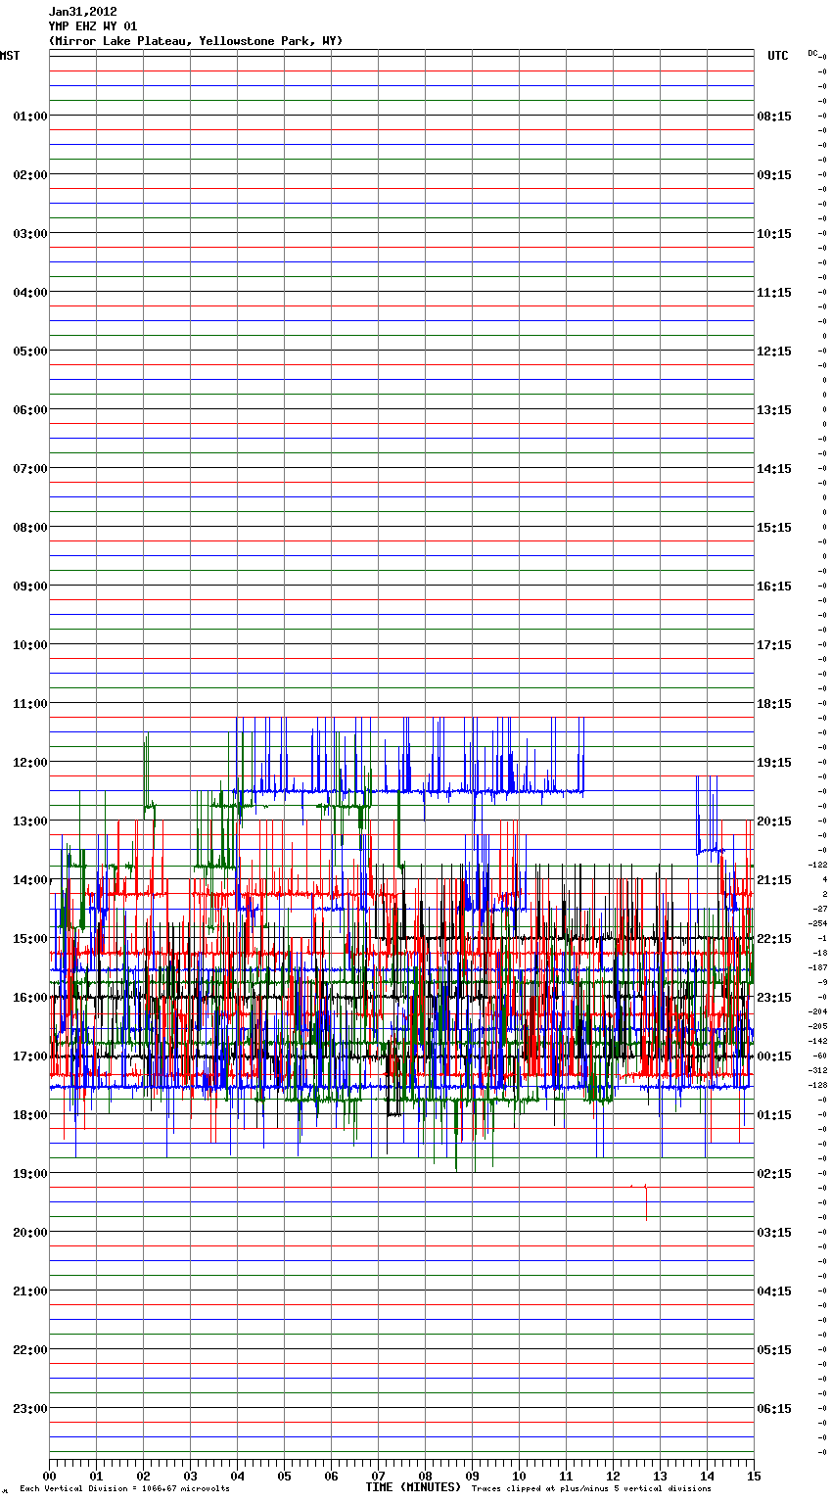Select DC offset value "-254"

coord(818,923)
